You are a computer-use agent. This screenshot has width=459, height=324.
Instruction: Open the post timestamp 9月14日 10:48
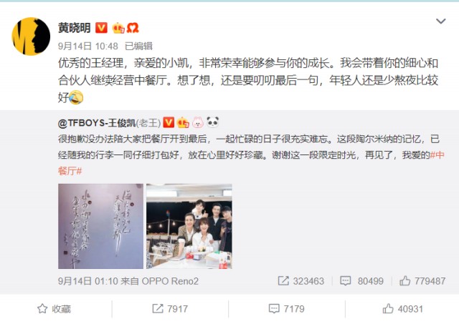(x=88, y=46)
